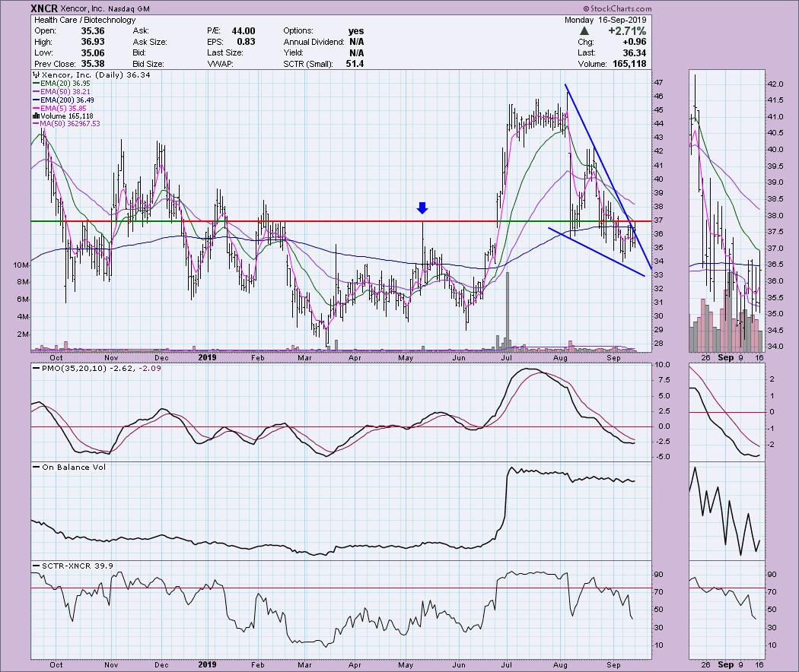Click the High price 36.93
This screenshot has height=672, width=799.
(93, 42)
